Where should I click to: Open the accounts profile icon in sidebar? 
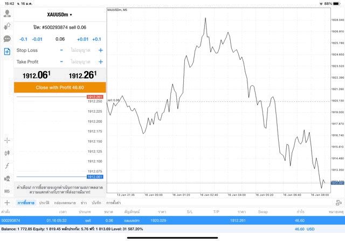click(x=7, y=13)
